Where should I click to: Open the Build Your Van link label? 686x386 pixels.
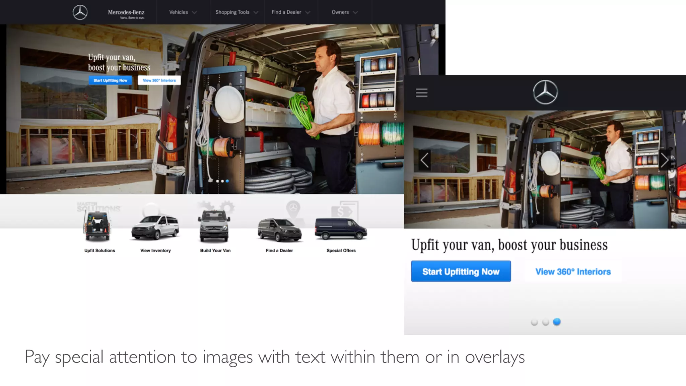click(x=215, y=251)
